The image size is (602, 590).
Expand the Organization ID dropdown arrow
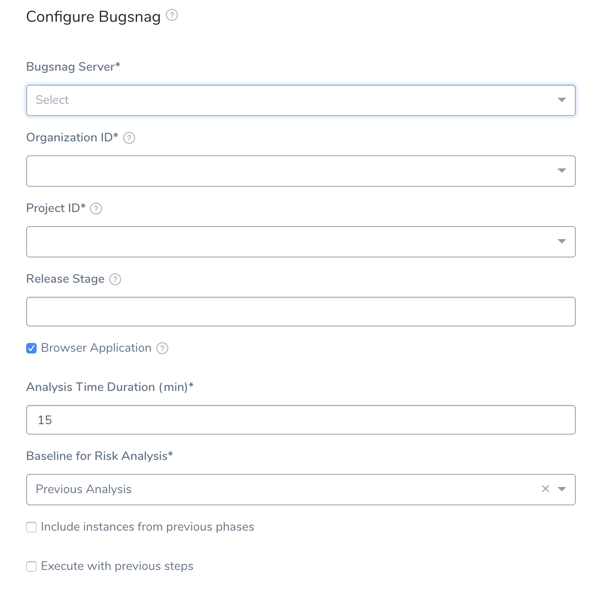coord(562,171)
